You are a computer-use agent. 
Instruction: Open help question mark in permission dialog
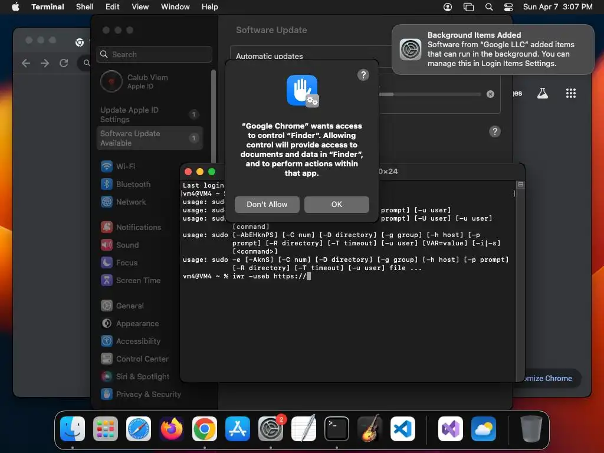pos(363,75)
